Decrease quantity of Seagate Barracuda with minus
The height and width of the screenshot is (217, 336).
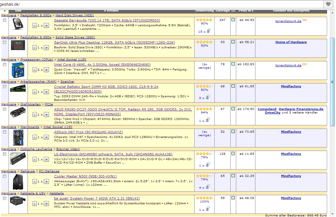coord(35,26)
